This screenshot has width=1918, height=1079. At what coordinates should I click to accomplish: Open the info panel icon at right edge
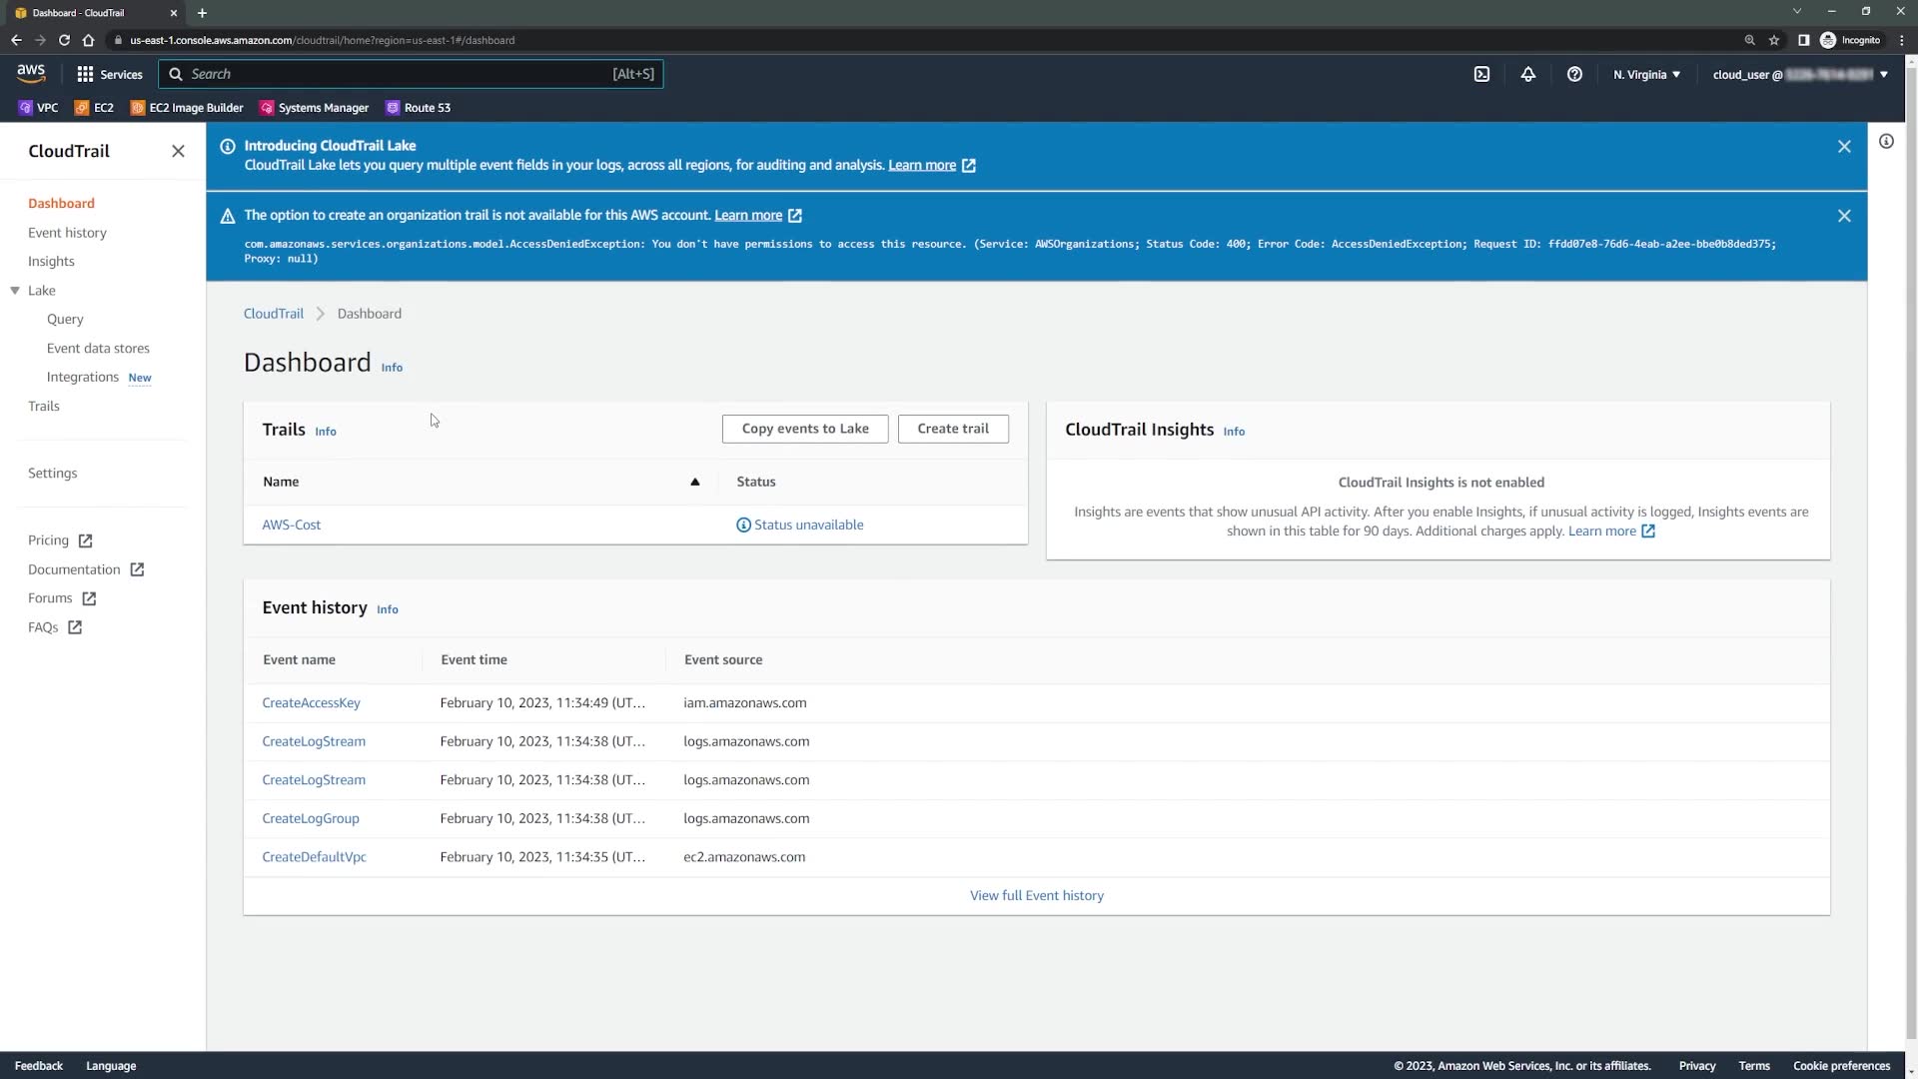pos(1886,142)
